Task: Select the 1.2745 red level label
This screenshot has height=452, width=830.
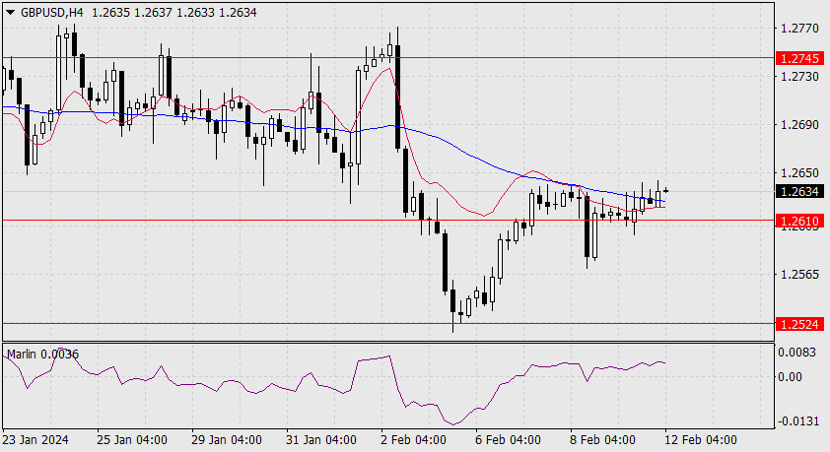Action: (x=799, y=58)
